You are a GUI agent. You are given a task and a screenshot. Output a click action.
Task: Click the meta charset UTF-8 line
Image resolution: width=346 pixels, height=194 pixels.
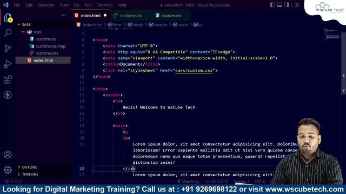[130, 46]
